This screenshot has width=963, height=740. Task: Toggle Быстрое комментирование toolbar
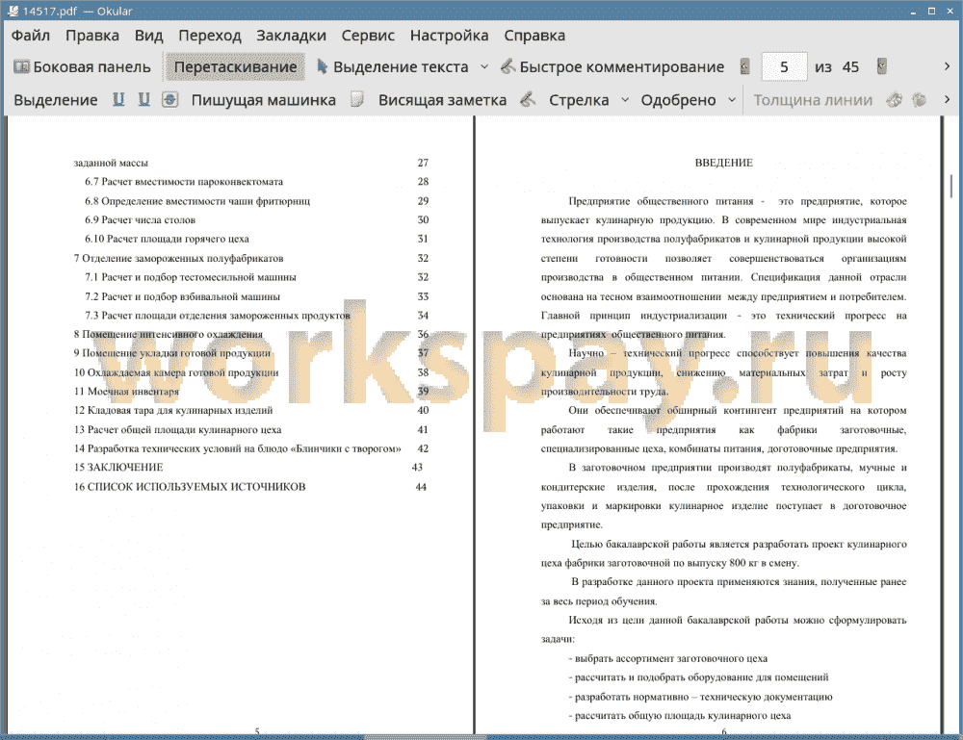click(x=612, y=67)
